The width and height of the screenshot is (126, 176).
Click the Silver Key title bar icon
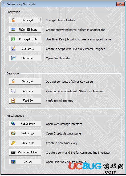coord(4,4)
